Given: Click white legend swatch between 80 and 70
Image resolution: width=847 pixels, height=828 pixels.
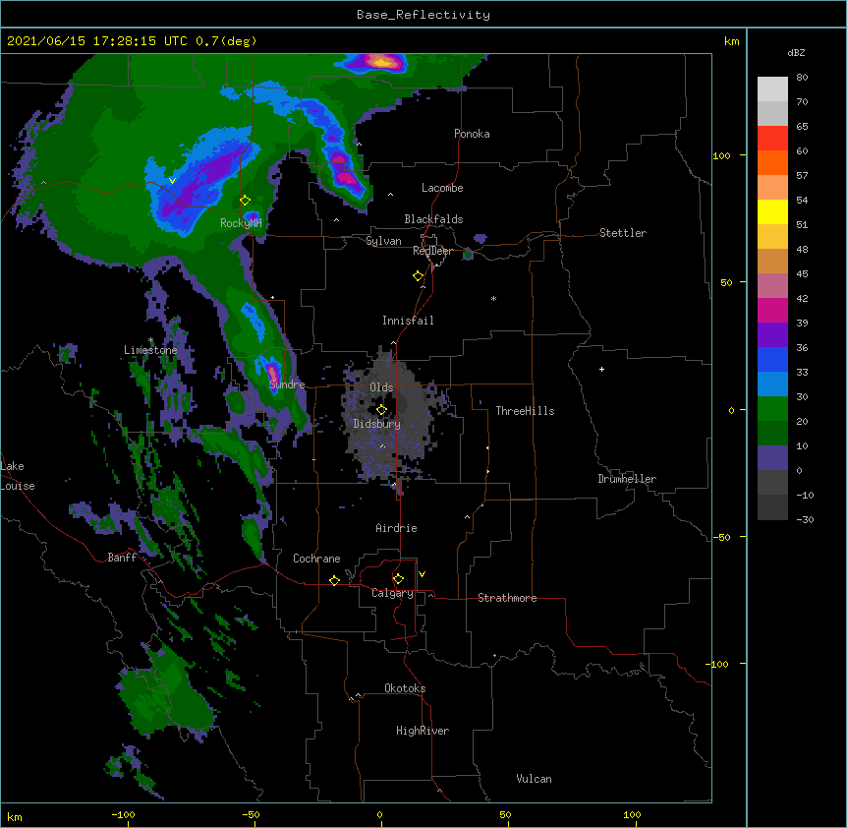Looking at the screenshot, I should (772, 89).
